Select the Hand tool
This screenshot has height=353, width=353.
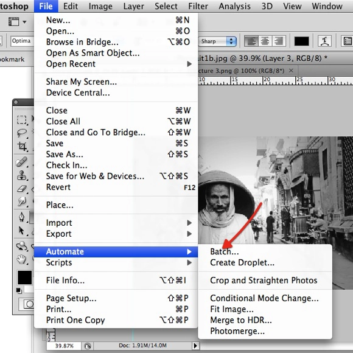(x=22, y=259)
